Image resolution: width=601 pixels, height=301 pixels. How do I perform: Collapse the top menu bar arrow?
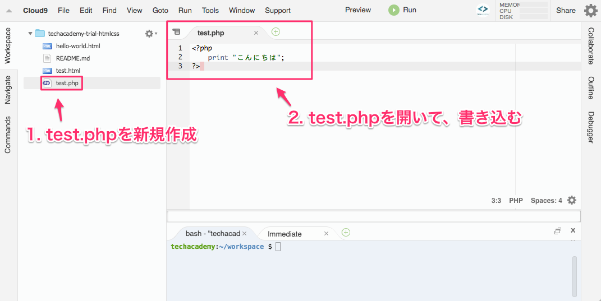pyautogui.click(x=9, y=11)
